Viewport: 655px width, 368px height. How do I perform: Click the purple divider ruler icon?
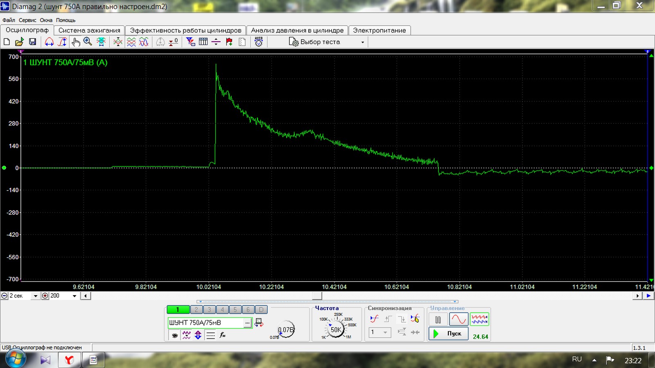point(216,42)
